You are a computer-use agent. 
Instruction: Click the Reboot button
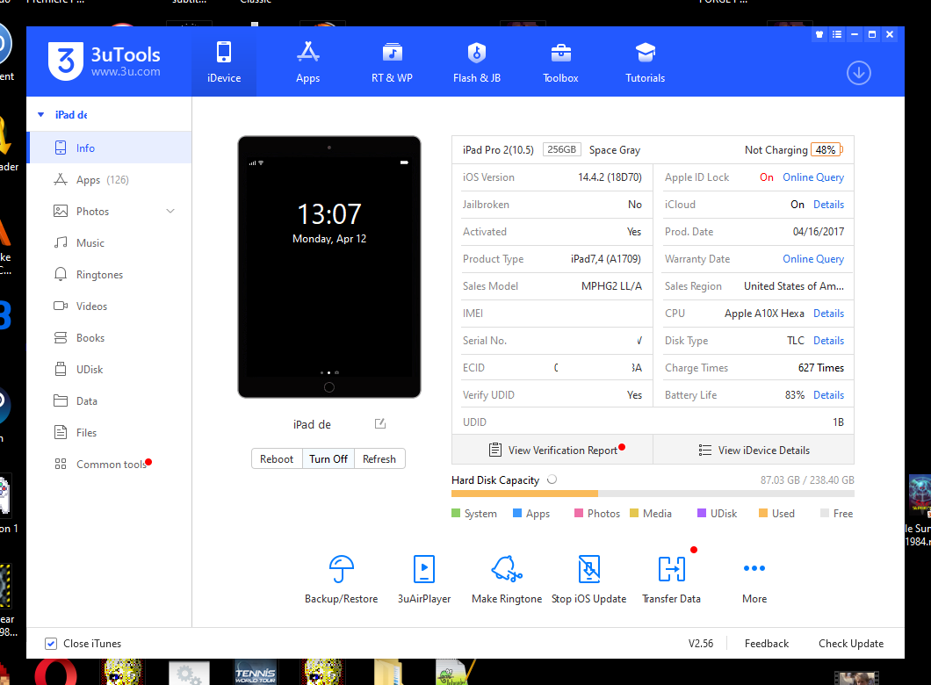[x=277, y=458]
